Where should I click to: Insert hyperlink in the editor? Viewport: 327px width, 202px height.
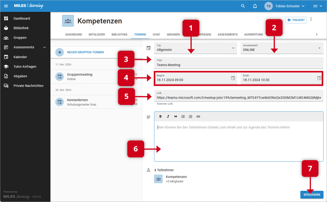pyautogui.click(x=198, y=116)
